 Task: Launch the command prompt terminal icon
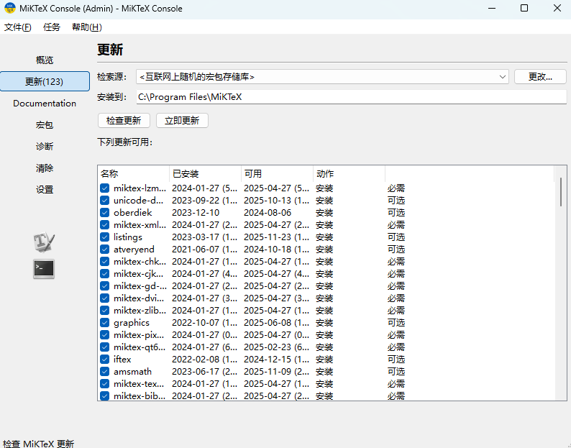[44, 269]
